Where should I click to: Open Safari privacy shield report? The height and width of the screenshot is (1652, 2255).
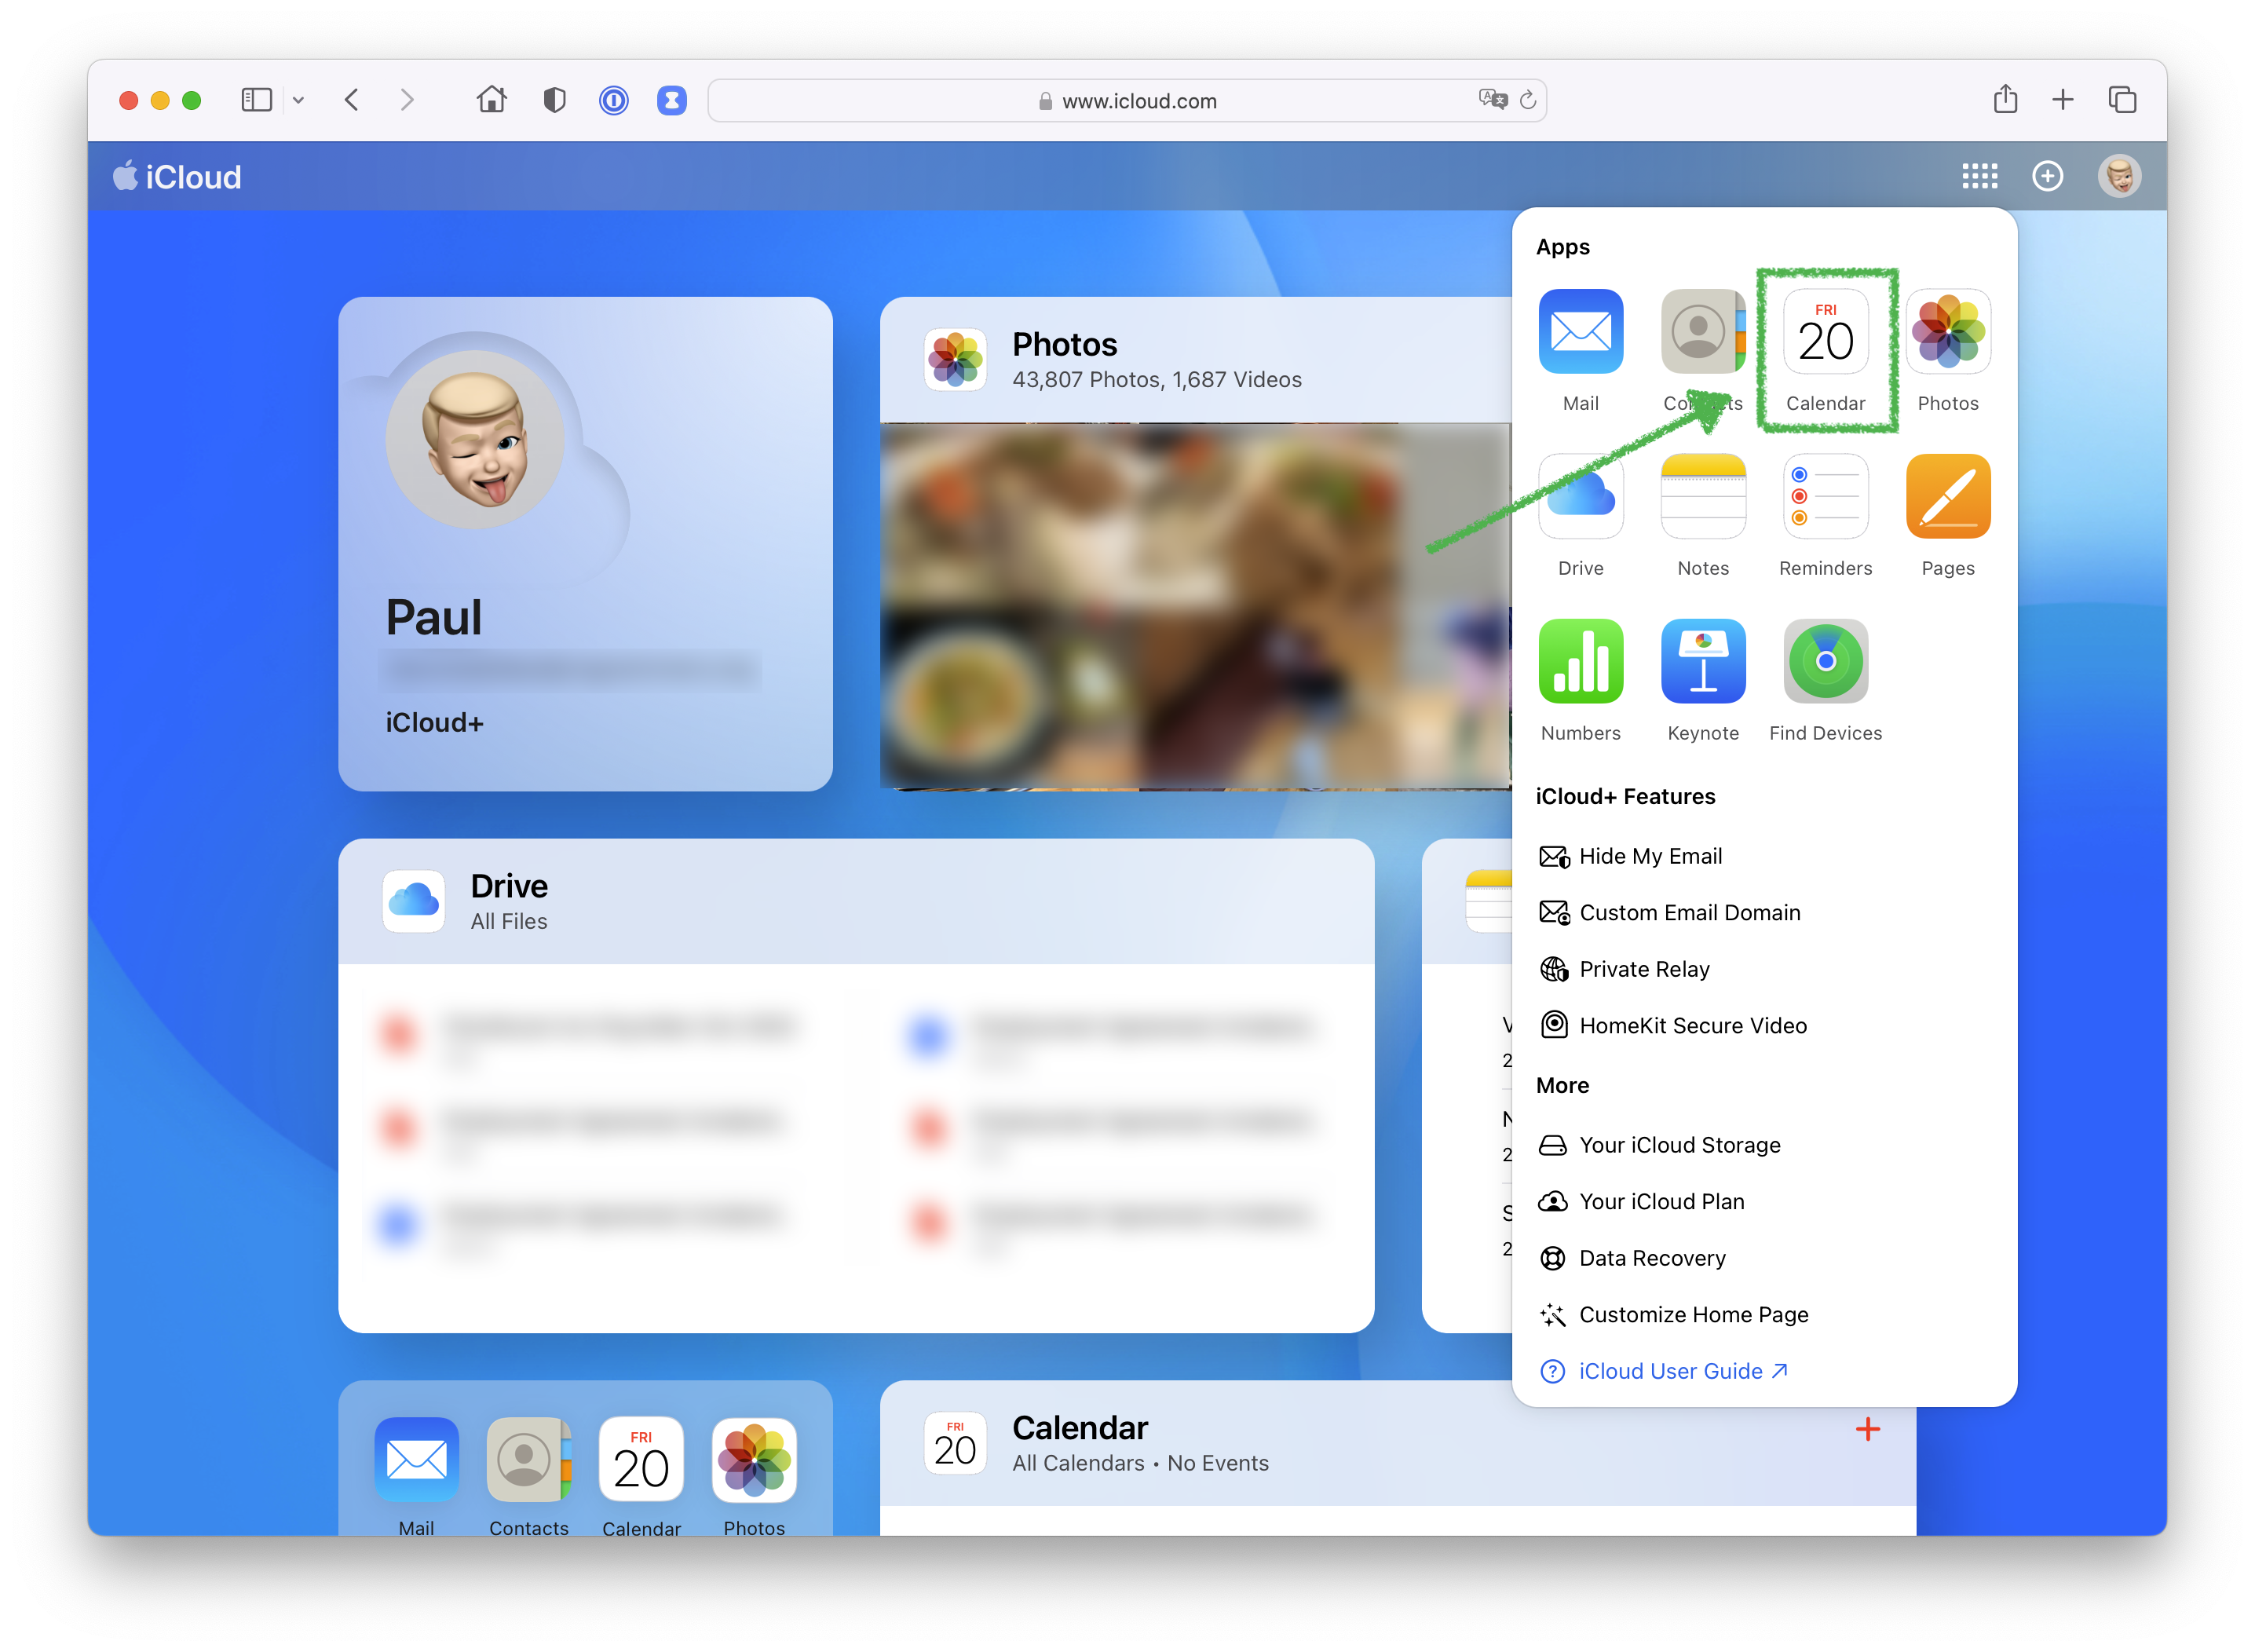(554, 99)
